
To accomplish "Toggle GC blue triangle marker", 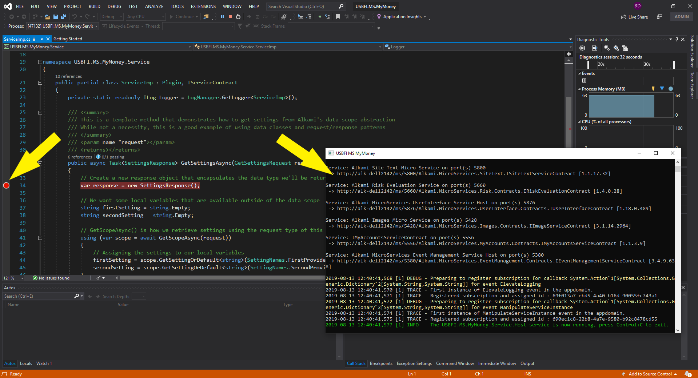I will (662, 89).
